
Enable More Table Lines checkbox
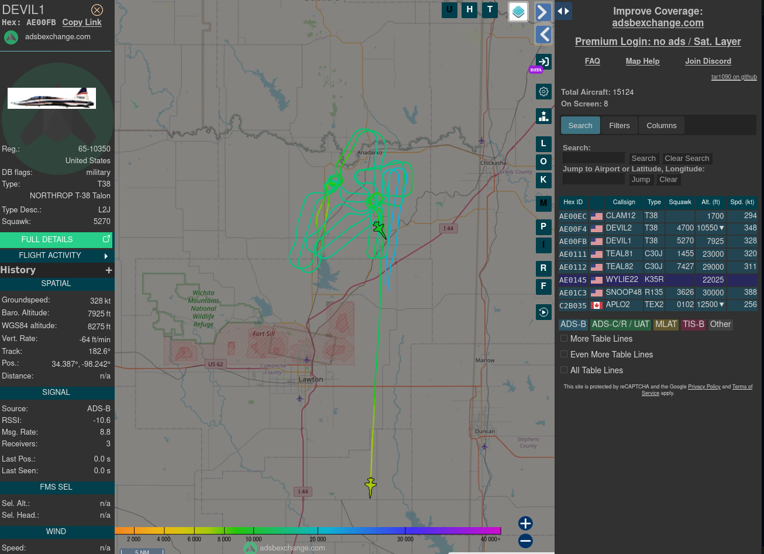(x=564, y=338)
